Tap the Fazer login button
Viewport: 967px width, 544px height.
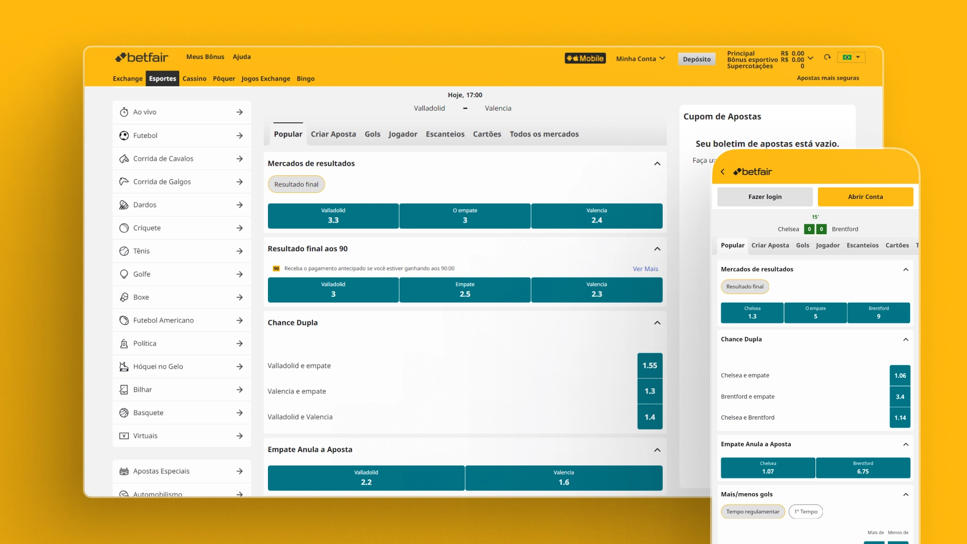coord(765,197)
